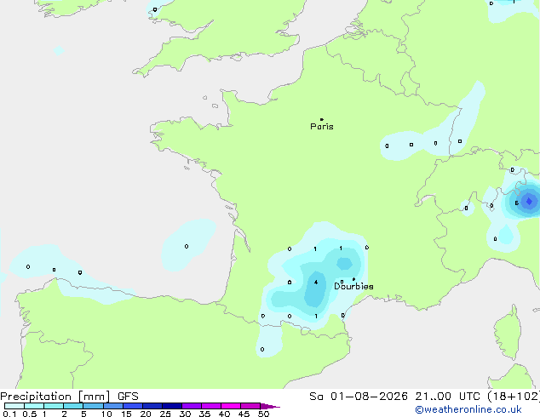
Task: Pick the 20 mm legend color swatch
Action: (x=152, y=406)
